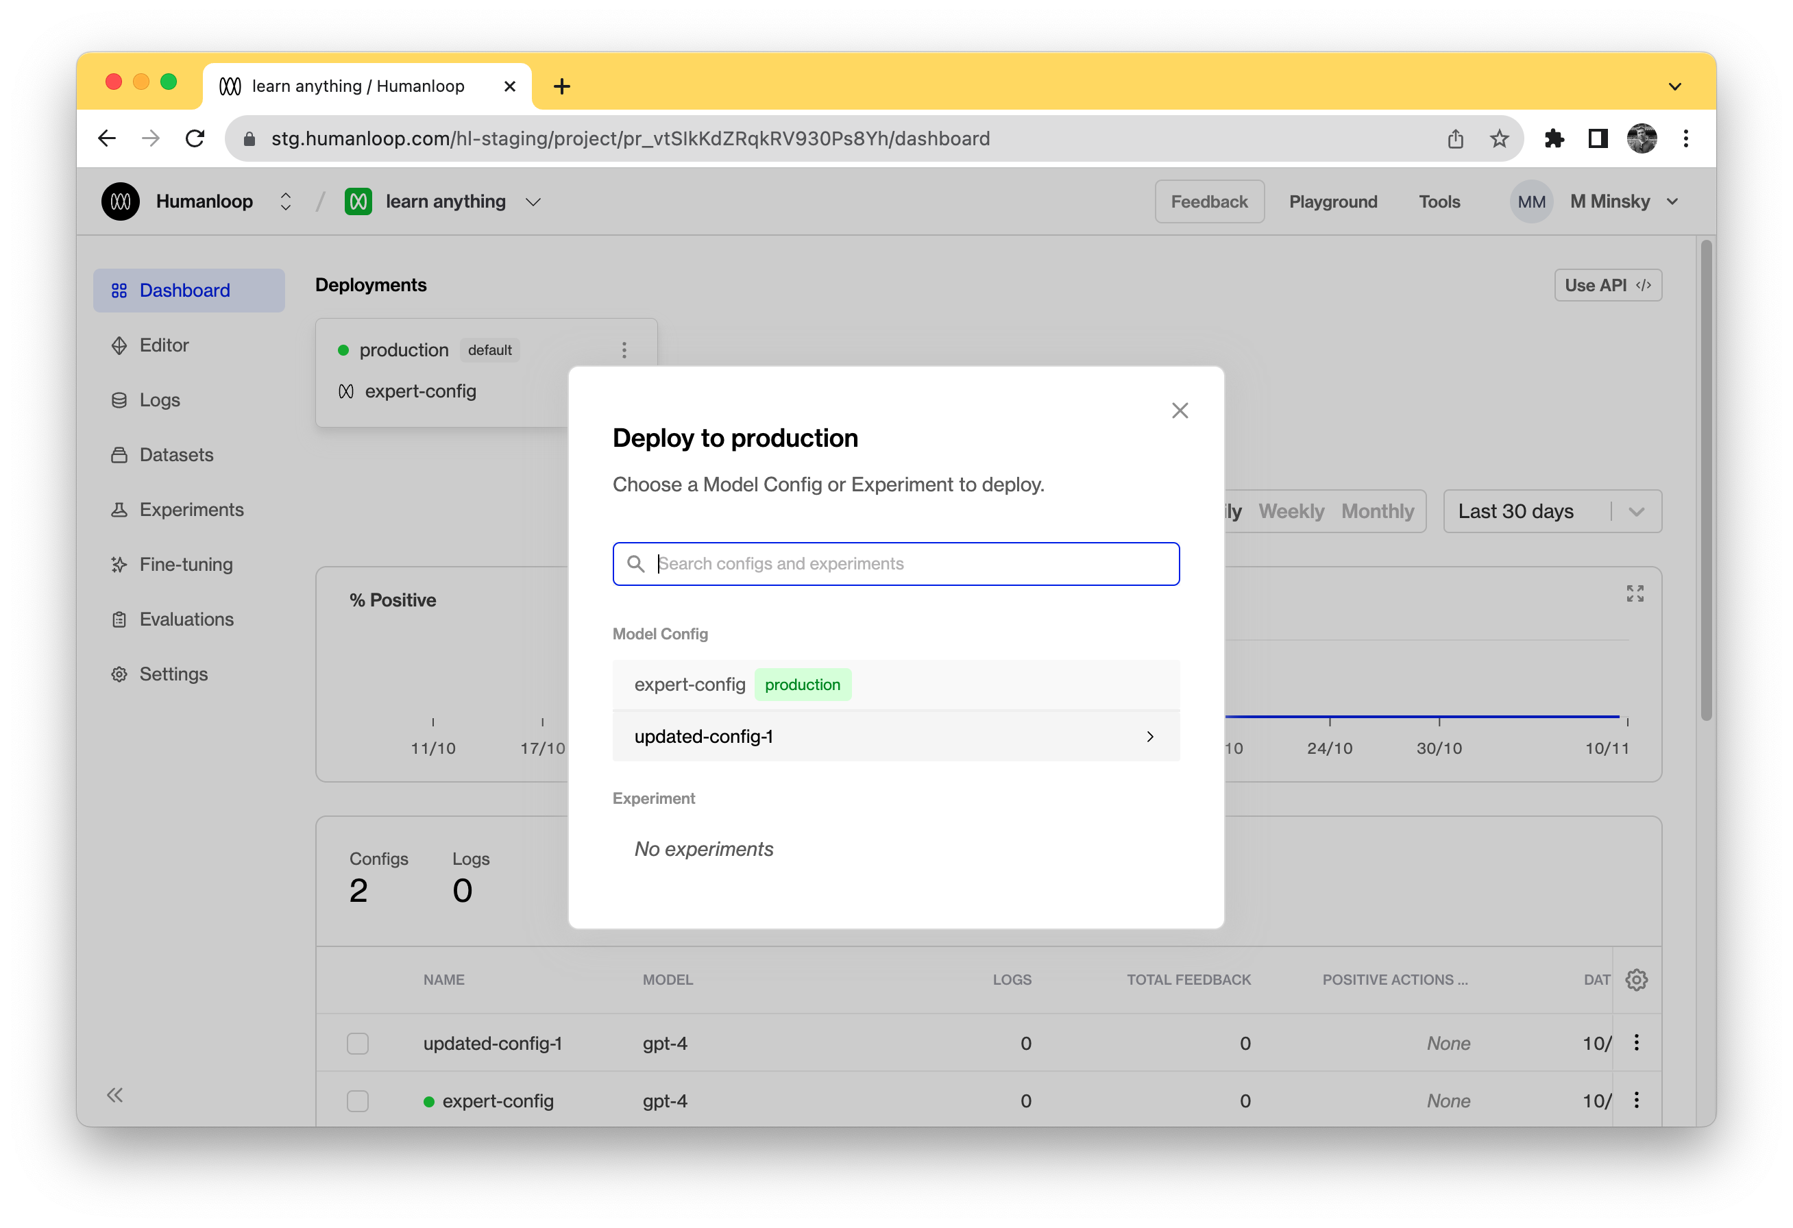Image resolution: width=1793 pixels, height=1228 pixels.
Task: Click the search configs and experiments field
Action: tap(896, 564)
